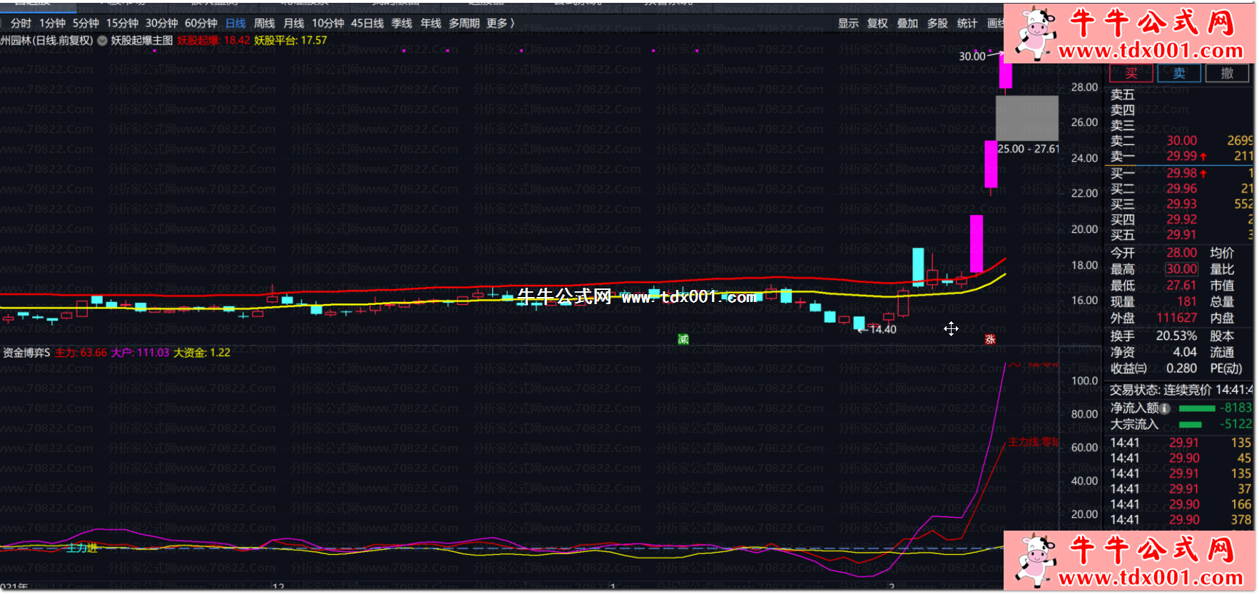Click the PE(动) label
This screenshot has height=594, width=1259.
1226,369
